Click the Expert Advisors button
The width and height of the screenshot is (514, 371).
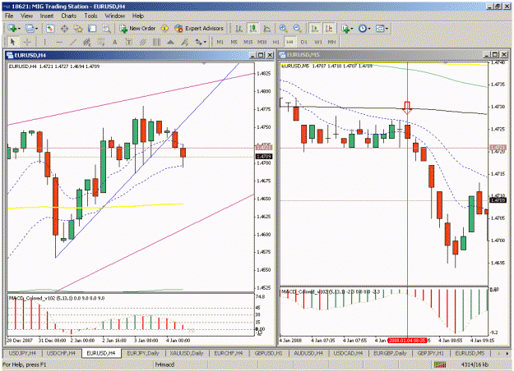pyautogui.click(x=199, y=29)
